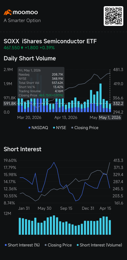Image resolution: width=127 pixels, height=260 pixels.
Task: Click the Daily Short Volume heading
Action: coord(30,59)
